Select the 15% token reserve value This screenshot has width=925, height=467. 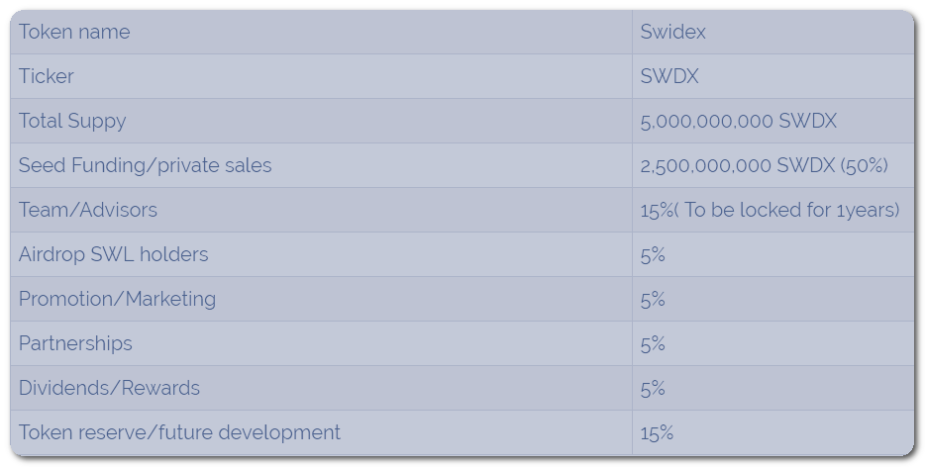pos(658,432)
